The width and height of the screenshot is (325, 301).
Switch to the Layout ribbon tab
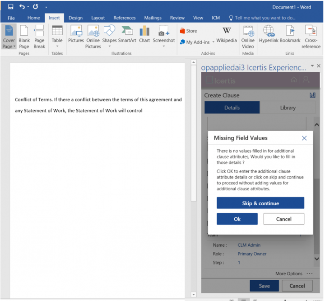coord(98,18)
